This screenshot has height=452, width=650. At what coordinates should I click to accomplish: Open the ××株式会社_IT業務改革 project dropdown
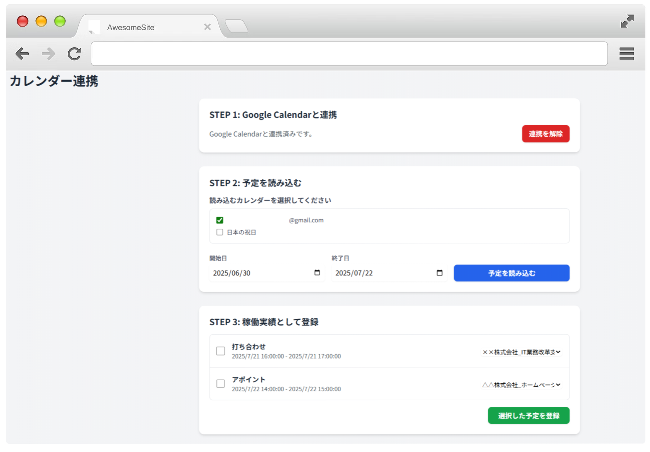[521, 352]
